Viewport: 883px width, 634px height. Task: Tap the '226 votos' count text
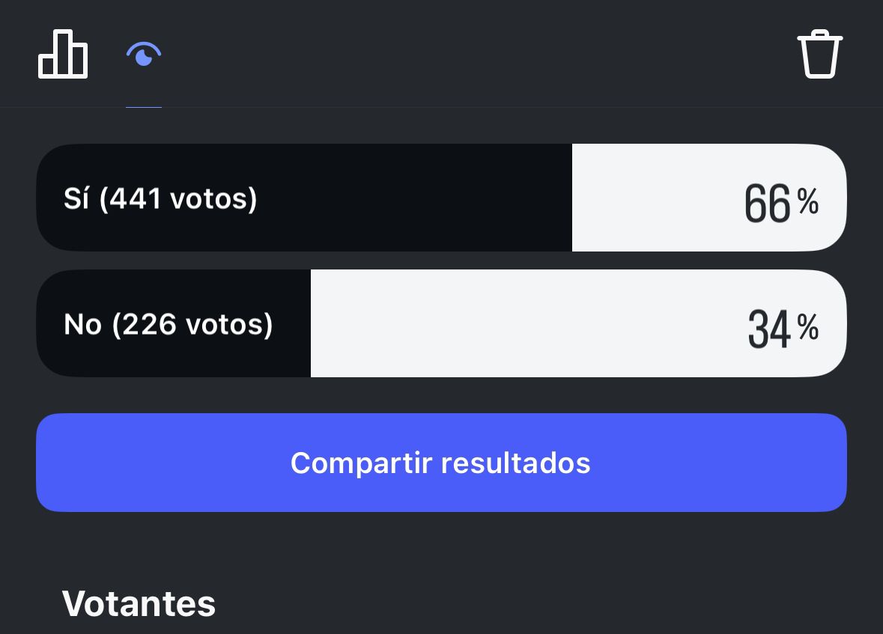[192, 324]
